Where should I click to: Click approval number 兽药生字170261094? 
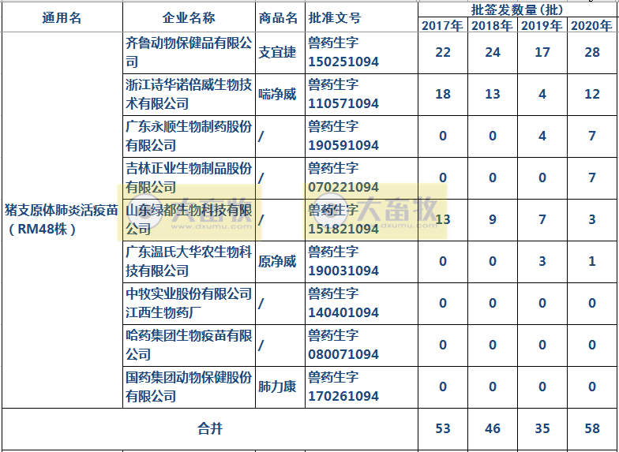coord(343,387)
